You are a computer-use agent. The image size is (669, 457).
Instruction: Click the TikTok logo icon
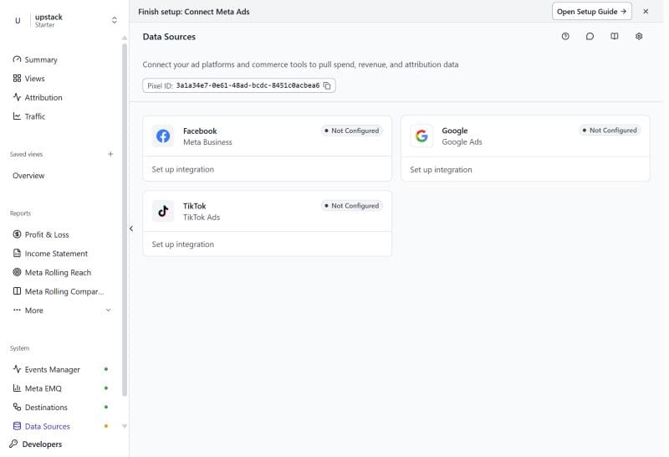pyautogui.click(x=163, y=211)
